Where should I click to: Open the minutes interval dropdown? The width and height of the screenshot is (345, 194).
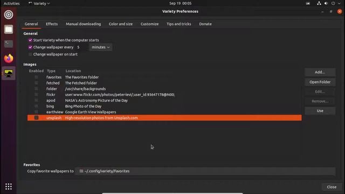pyautogui.click(x=101, y=47)
